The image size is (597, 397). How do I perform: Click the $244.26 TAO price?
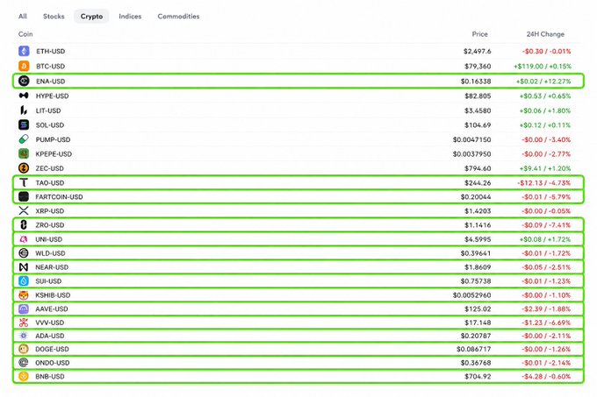478,183
